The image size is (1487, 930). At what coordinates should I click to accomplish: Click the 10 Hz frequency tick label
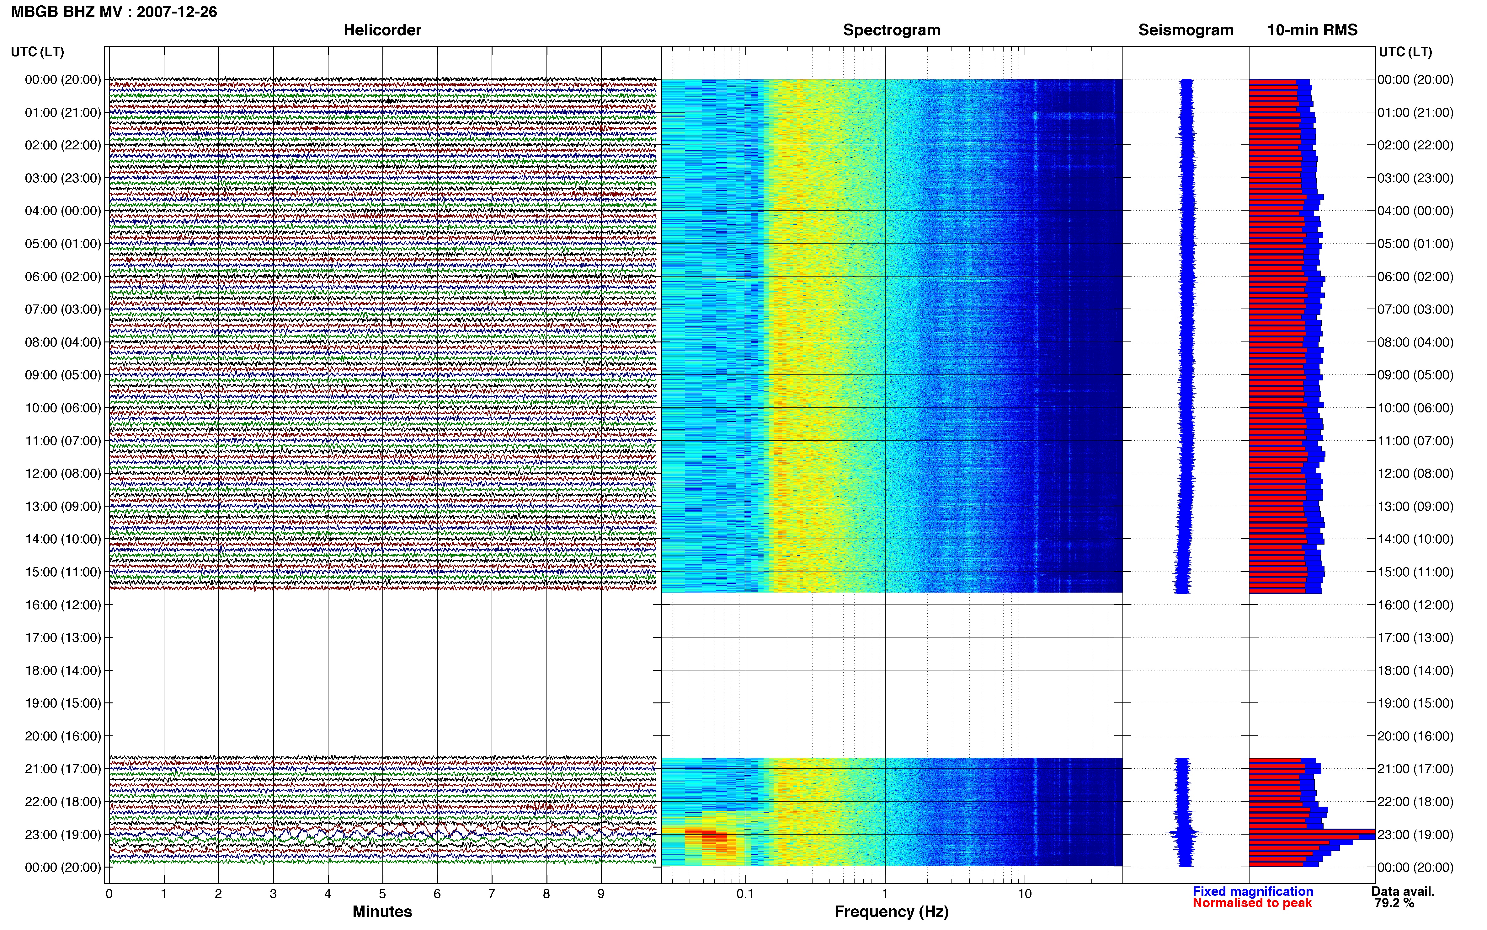tap(1025, 894)
